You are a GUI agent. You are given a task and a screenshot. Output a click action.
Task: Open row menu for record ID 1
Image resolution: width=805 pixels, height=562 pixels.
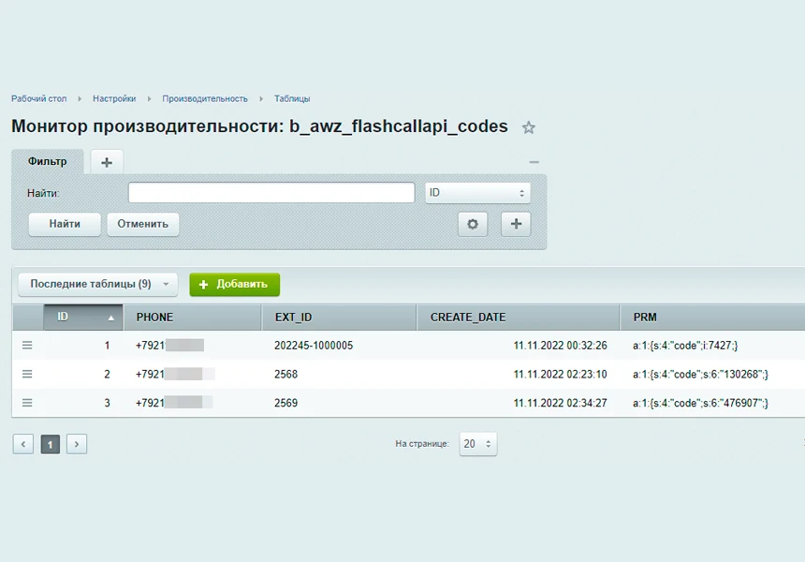coord(27,346)
